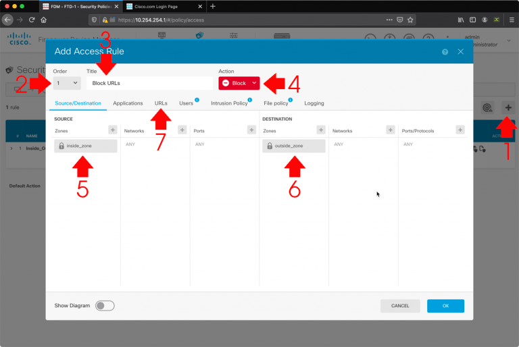Confirm the rule with OK

445,306
